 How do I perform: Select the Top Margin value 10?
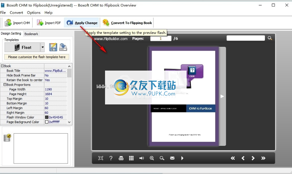coord(55,98)
